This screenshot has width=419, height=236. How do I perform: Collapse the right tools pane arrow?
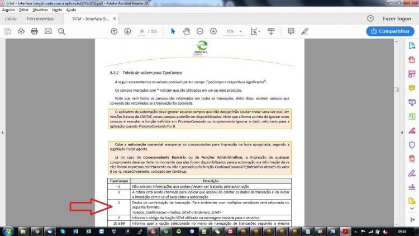point(402,133)
